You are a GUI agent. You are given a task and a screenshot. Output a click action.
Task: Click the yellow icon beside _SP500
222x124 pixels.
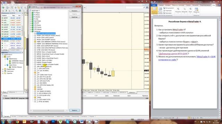point(35,97)
